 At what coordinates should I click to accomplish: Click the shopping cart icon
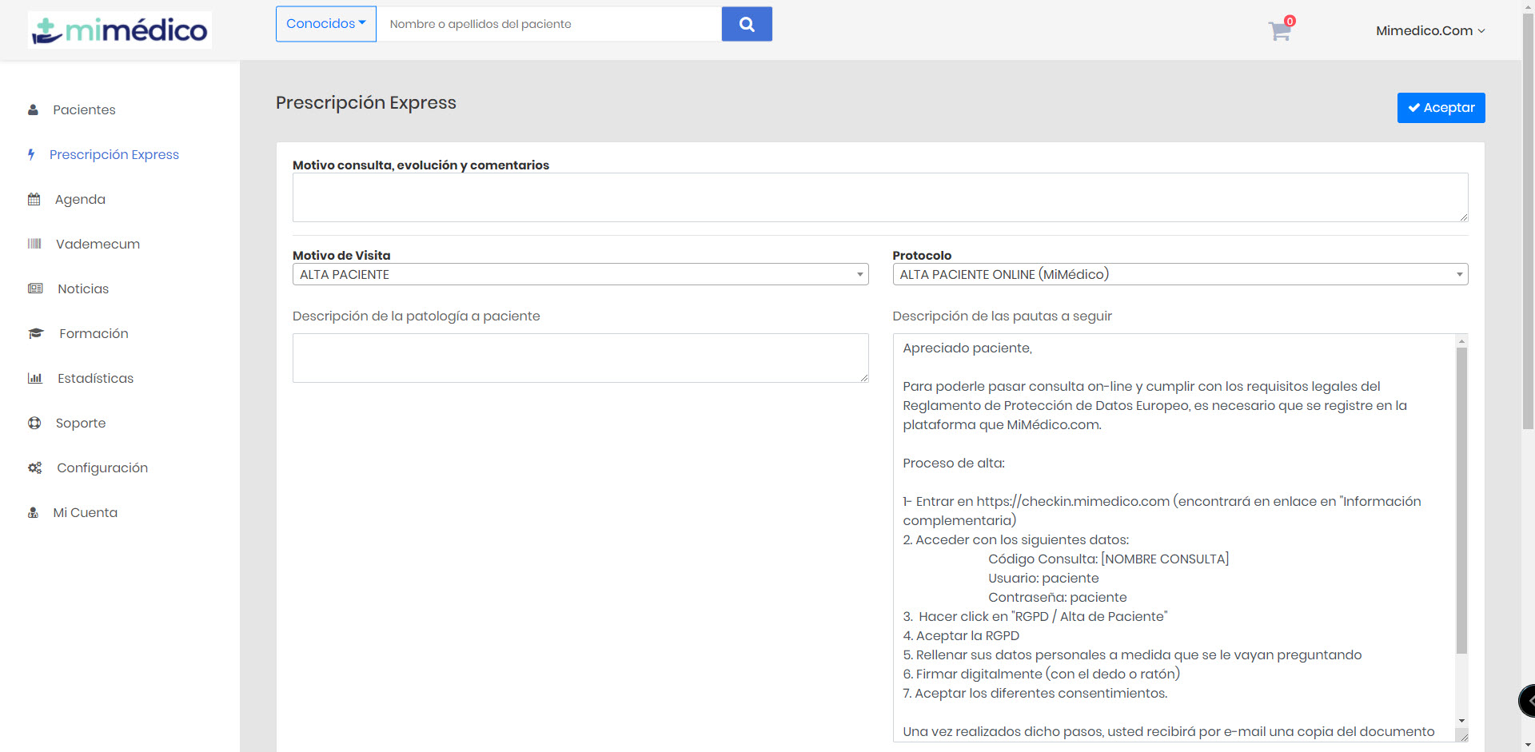point(1279,31)
